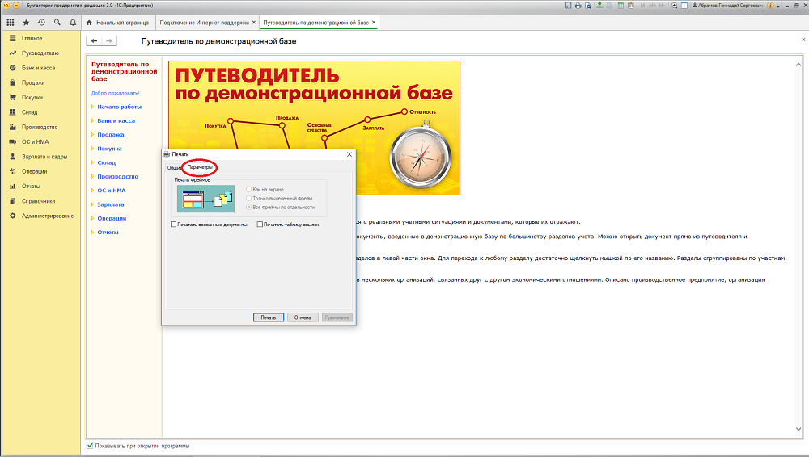Open the Руководителю section
The image size is (809, 458).
pyautogui.click(x=41, y=53)
